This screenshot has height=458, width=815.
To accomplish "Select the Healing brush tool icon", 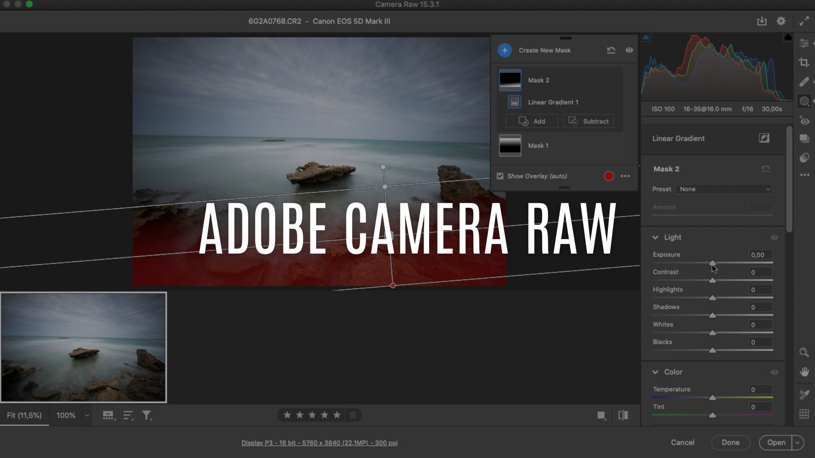I will pyautogui.click(x=804, y=82).
